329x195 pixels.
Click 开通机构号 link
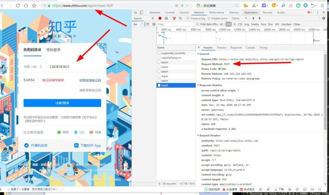[36, 145]
